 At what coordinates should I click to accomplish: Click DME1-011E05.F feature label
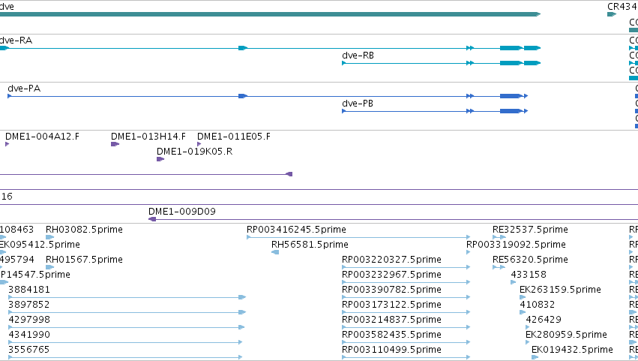point(234,137)
